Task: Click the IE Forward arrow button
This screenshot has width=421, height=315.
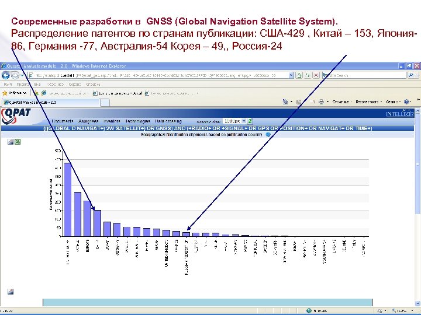Action: tap(15, 75)
